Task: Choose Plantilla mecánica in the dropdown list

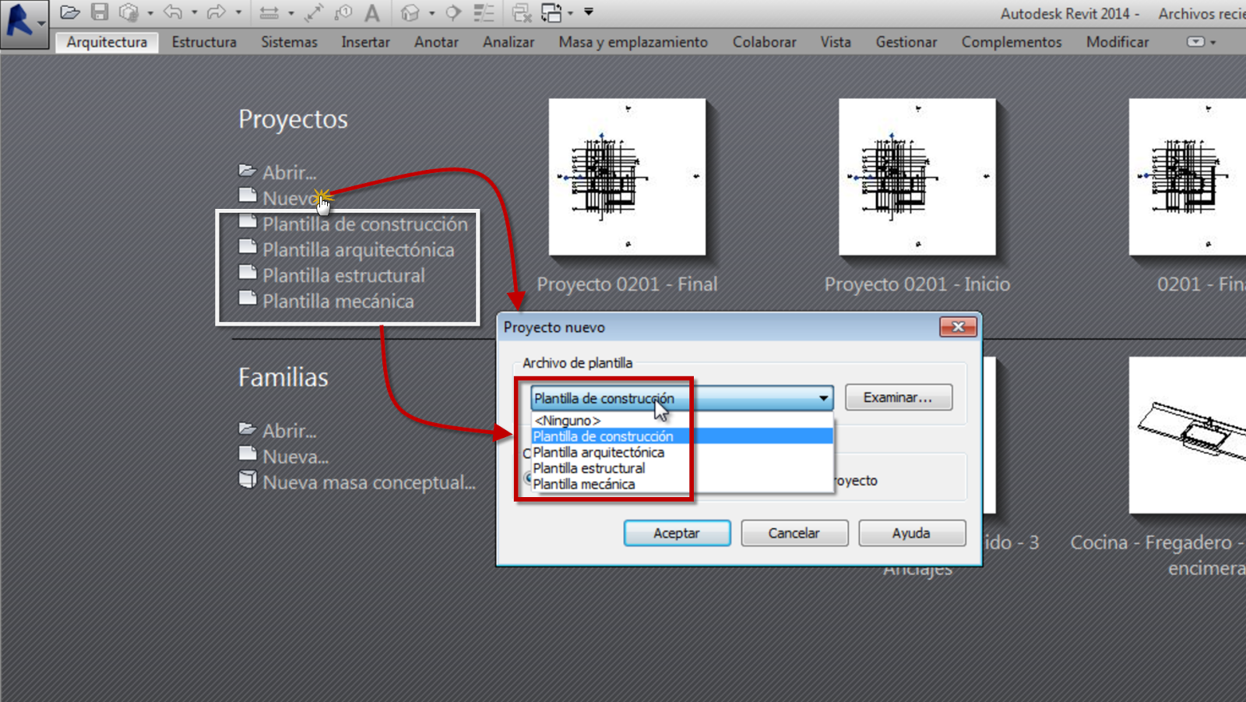Action: (681, 484)
